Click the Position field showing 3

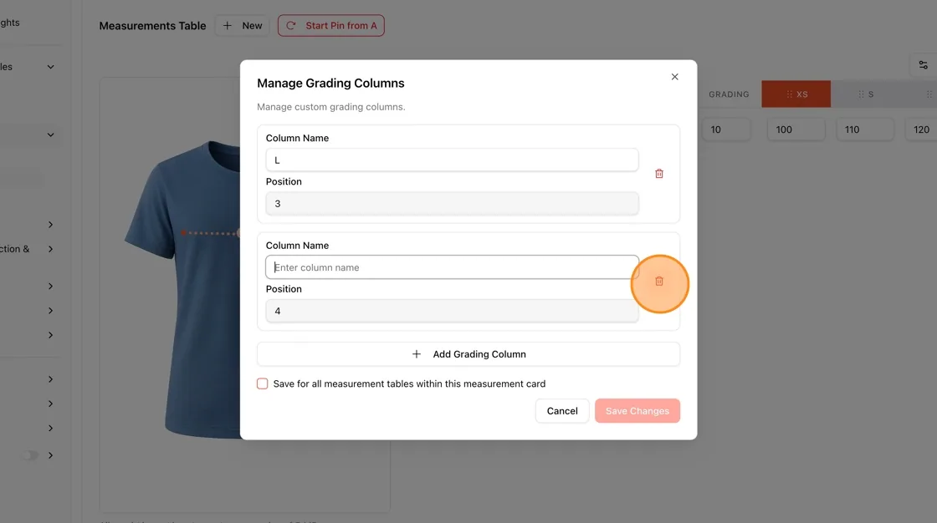point(452,204)
